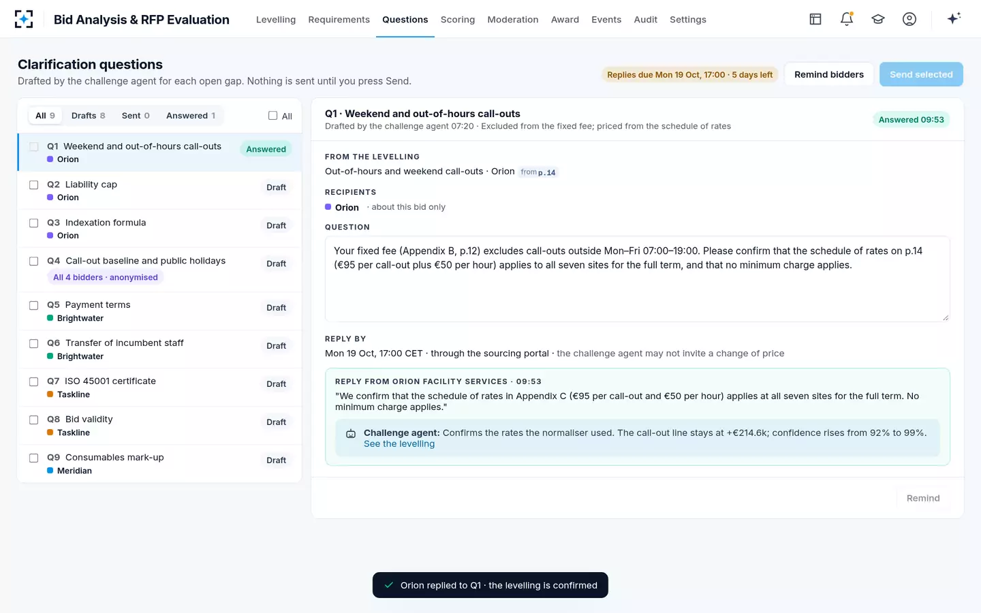Tick the Q2 Liability cap checkbox
The width and height of the screenshot is (981, 613).
click(x=33, y=185)
